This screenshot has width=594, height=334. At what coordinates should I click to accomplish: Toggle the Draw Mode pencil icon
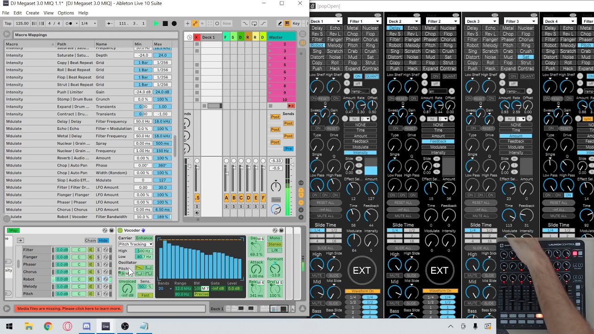280,23
